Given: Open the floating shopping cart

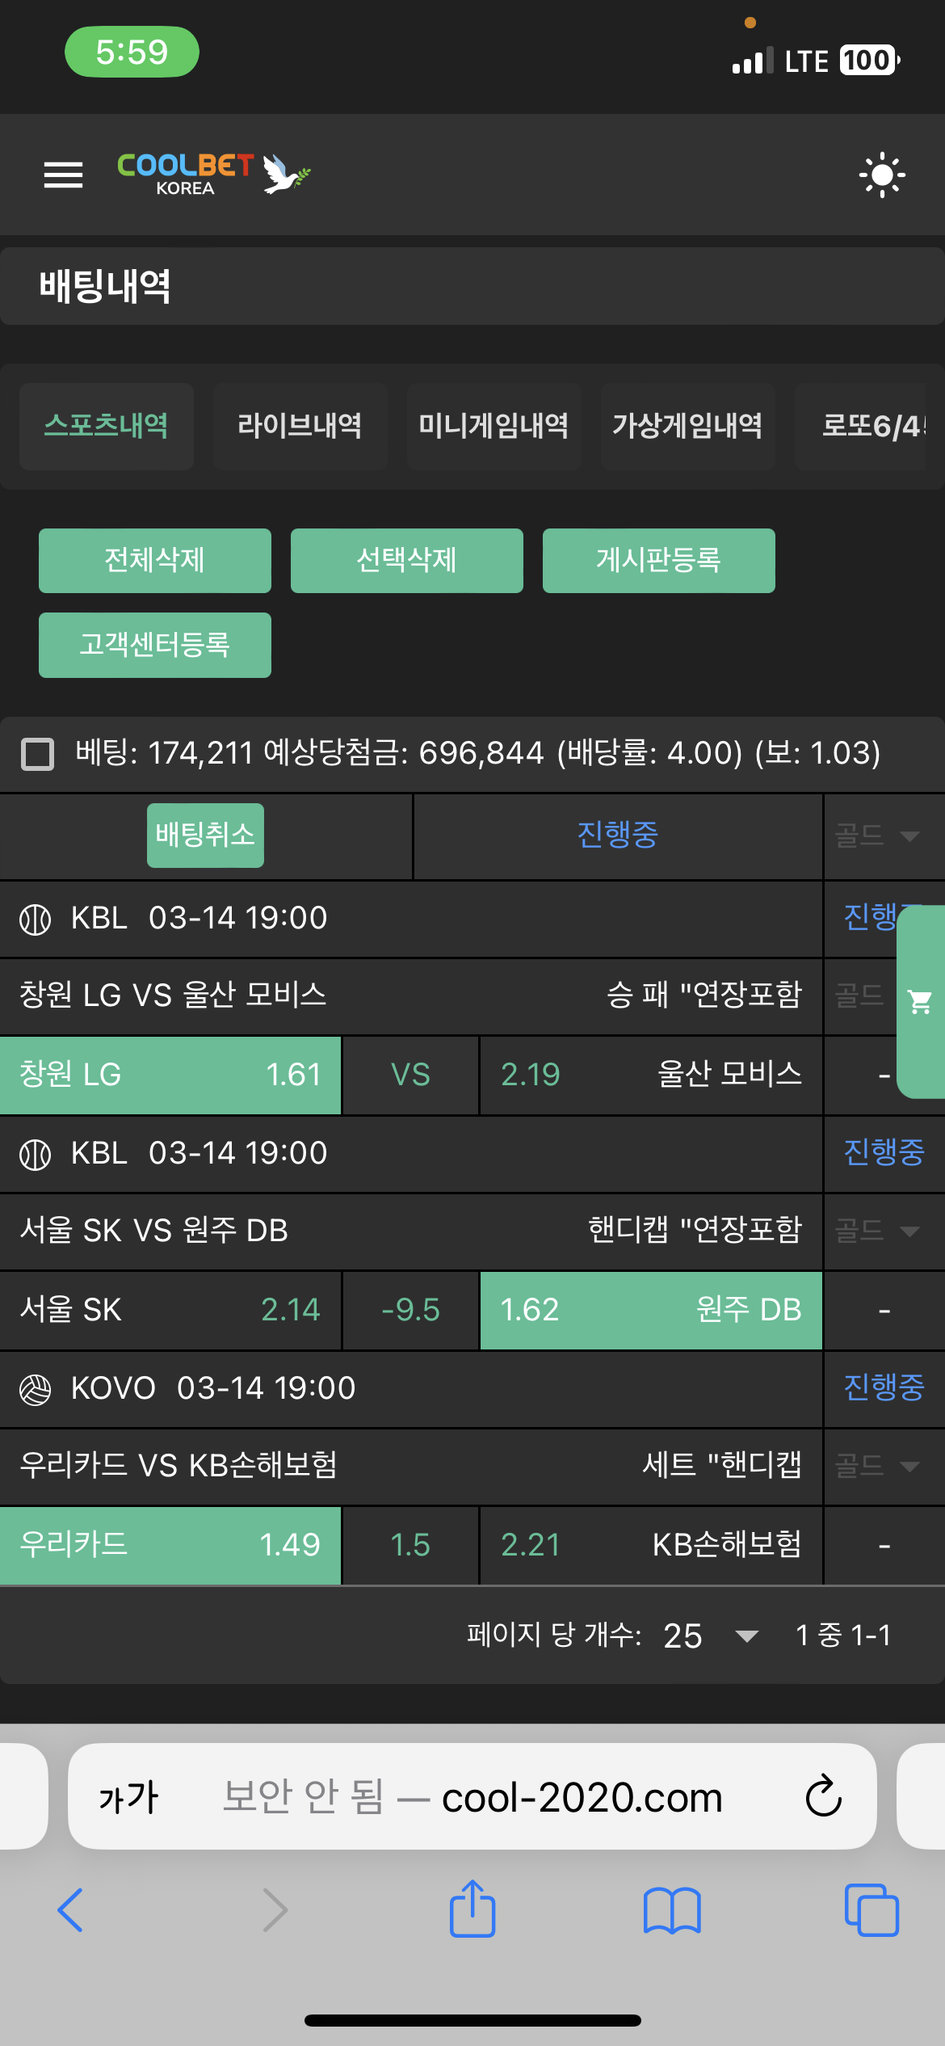Looking at the screenshot, I should pos(921,1002).
